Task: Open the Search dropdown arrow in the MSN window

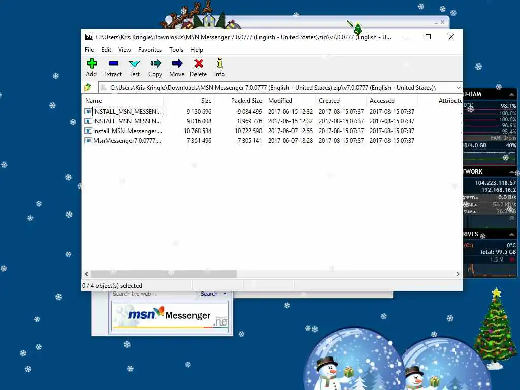Action: pos(225,294)
